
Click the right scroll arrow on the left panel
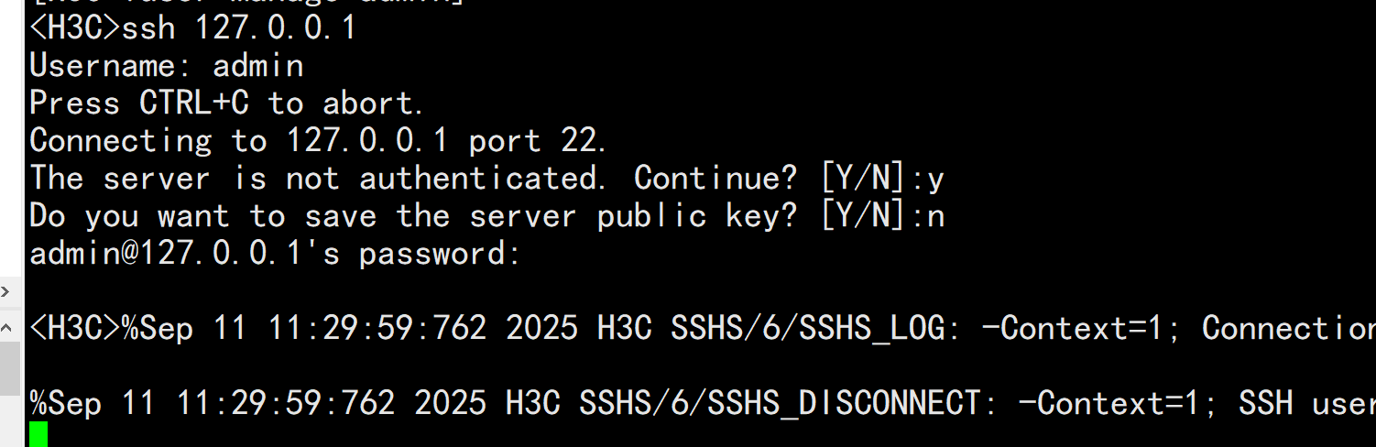pyautogui.click(x=5, y=292)
